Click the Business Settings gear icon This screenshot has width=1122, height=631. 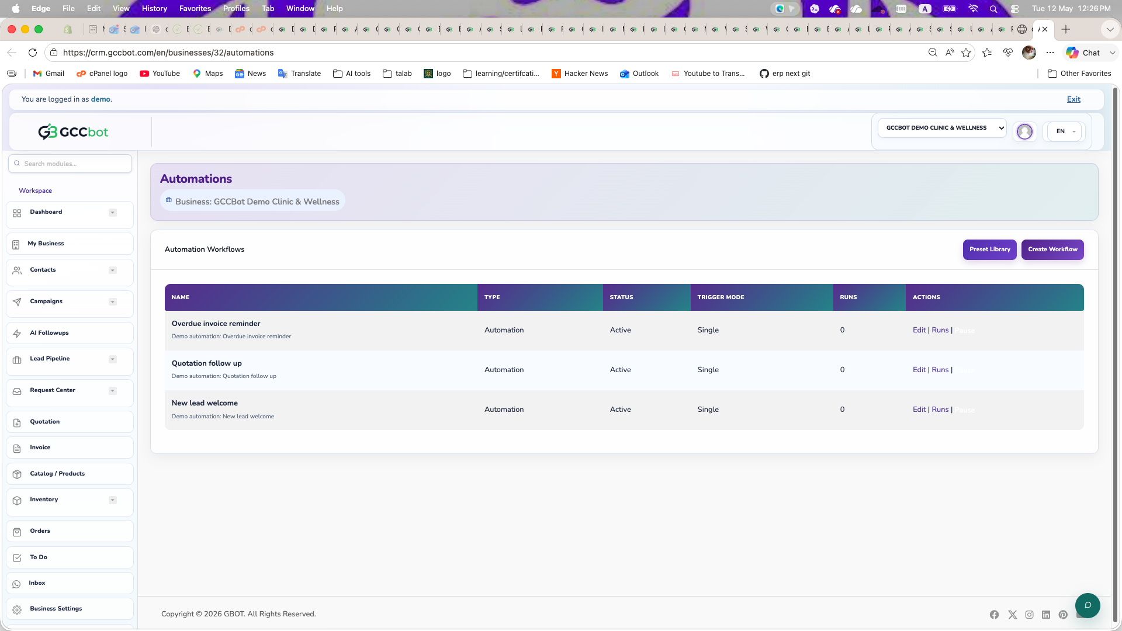point(17,609)
